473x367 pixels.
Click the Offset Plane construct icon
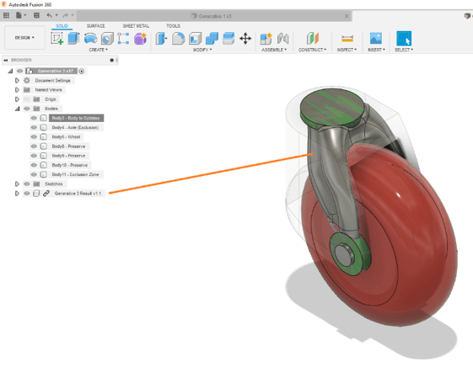point(313,39)
